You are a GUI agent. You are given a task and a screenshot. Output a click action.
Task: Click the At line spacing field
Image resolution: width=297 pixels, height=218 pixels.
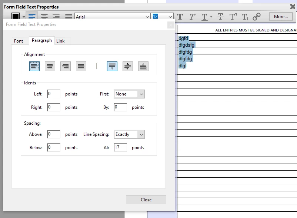120,147
